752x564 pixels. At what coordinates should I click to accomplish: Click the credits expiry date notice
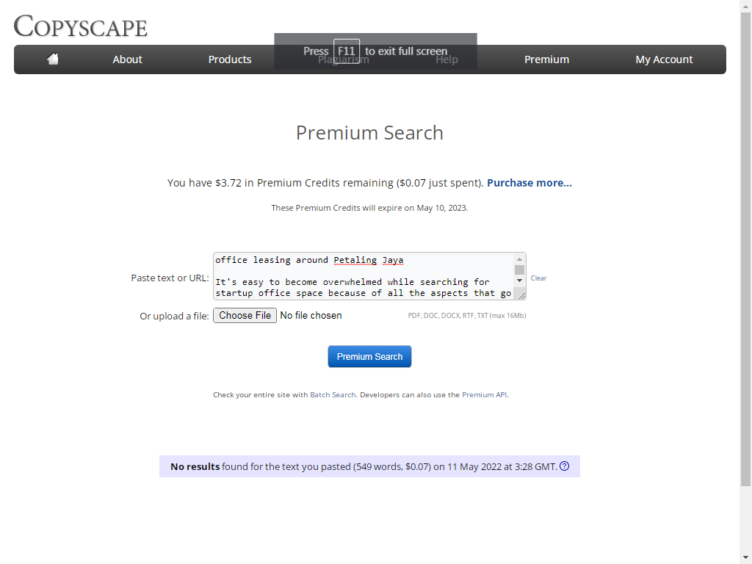point(369,208)
